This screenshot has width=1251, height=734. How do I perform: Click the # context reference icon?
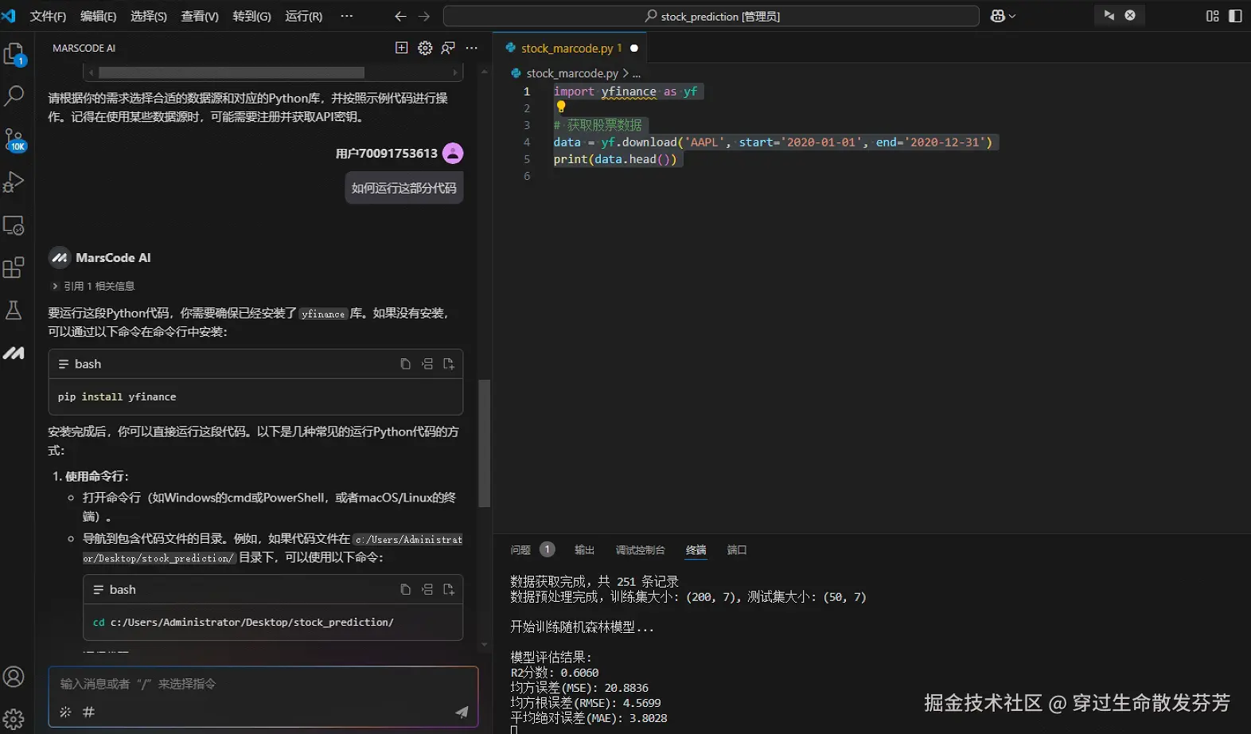tap(89, 712)
